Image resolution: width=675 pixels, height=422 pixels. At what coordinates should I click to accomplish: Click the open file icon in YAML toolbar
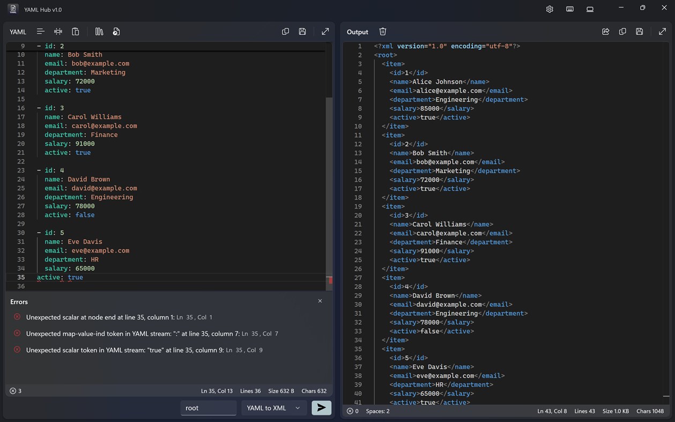point(116,32)
